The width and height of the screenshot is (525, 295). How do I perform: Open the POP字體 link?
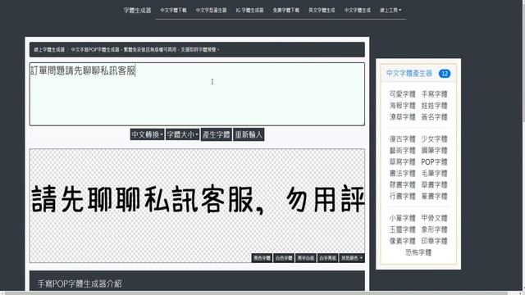[x=434, y=161]
